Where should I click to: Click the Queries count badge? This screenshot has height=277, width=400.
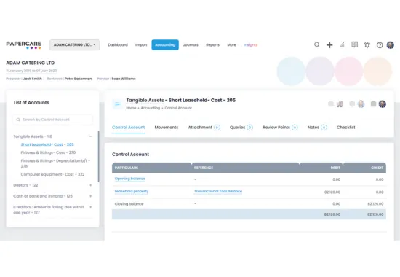(250, 128)
